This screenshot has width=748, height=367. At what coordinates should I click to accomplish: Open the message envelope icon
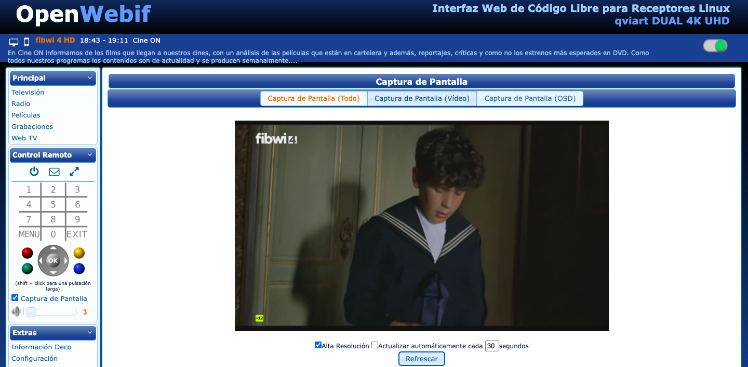coord(54,172)
